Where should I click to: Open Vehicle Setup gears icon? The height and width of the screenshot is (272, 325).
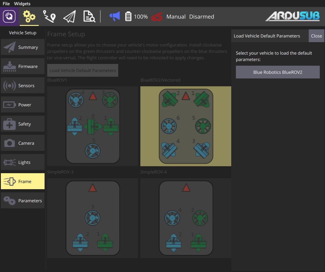[x=29, y=17]
